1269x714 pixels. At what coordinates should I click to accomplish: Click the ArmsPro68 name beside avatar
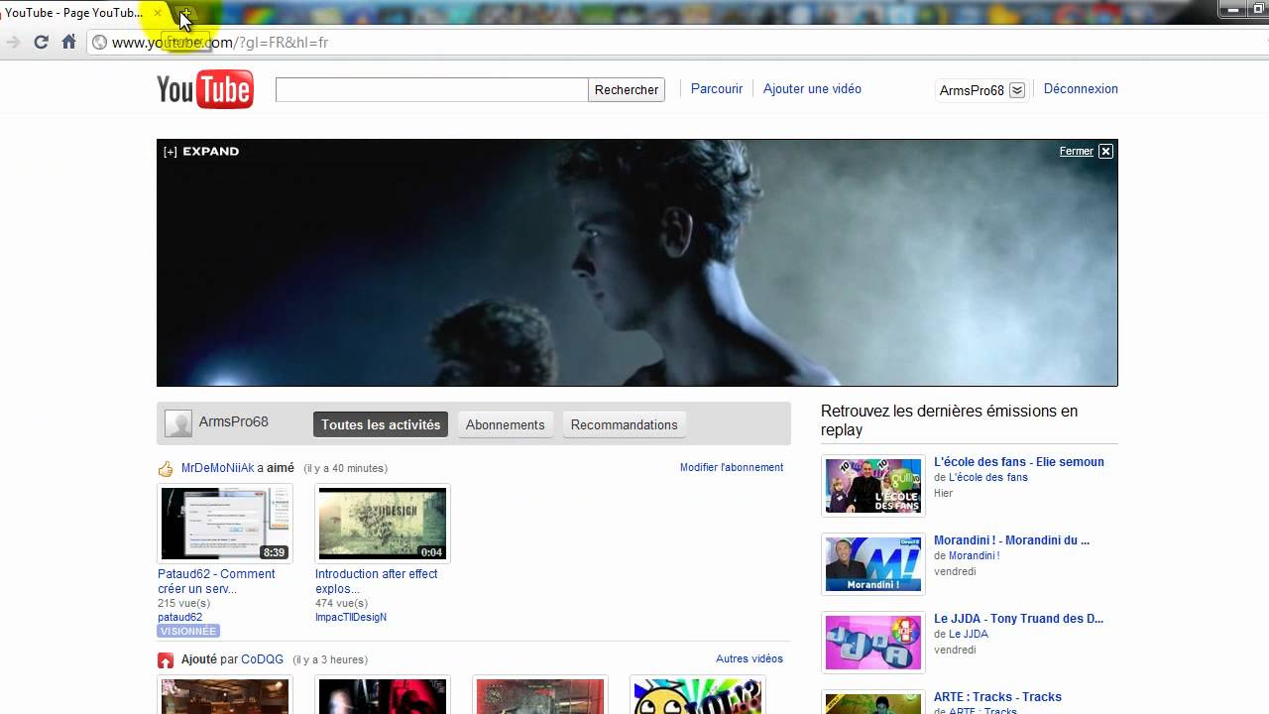click(234, 421)
